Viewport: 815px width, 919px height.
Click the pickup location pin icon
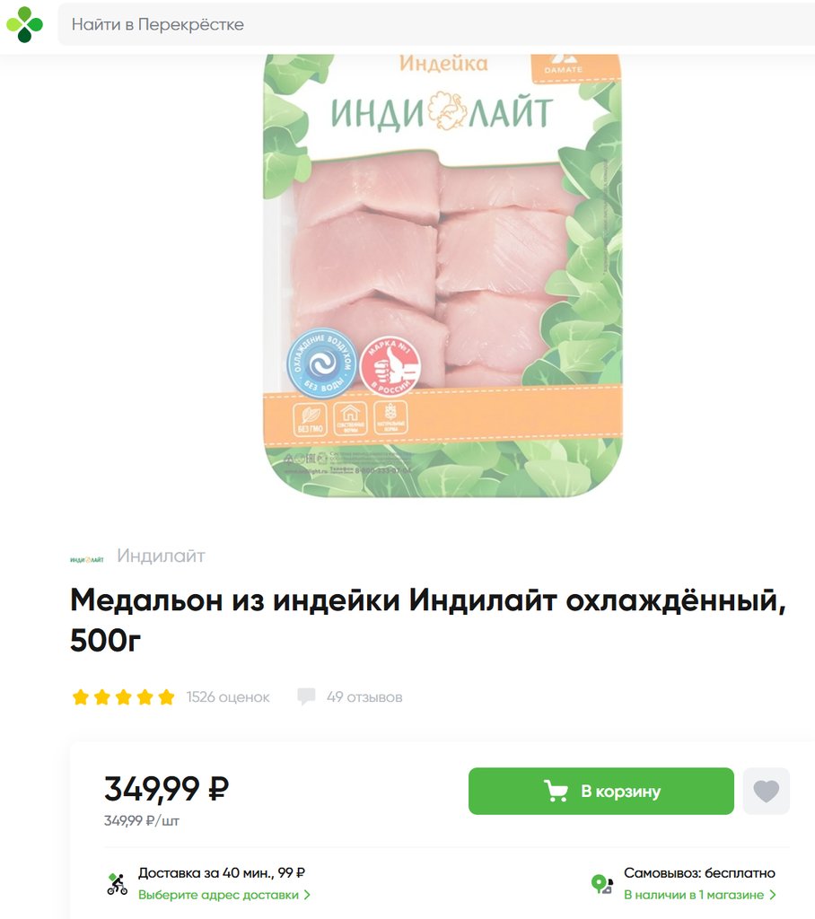[x=601, y=884]
